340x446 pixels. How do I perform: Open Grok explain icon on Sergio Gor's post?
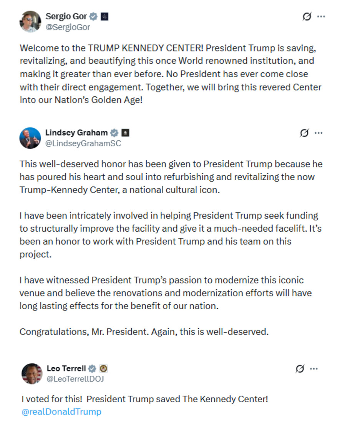pos(307,17)
